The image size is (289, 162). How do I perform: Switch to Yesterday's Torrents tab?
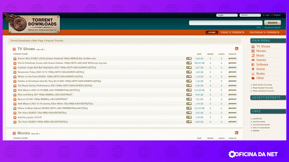pos(264,32)
